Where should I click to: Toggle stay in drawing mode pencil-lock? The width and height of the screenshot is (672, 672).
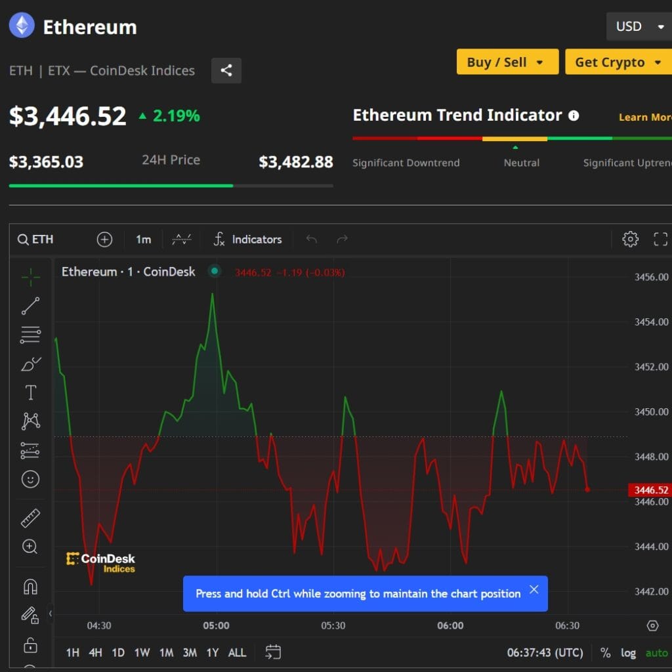(x=30, y=615)
